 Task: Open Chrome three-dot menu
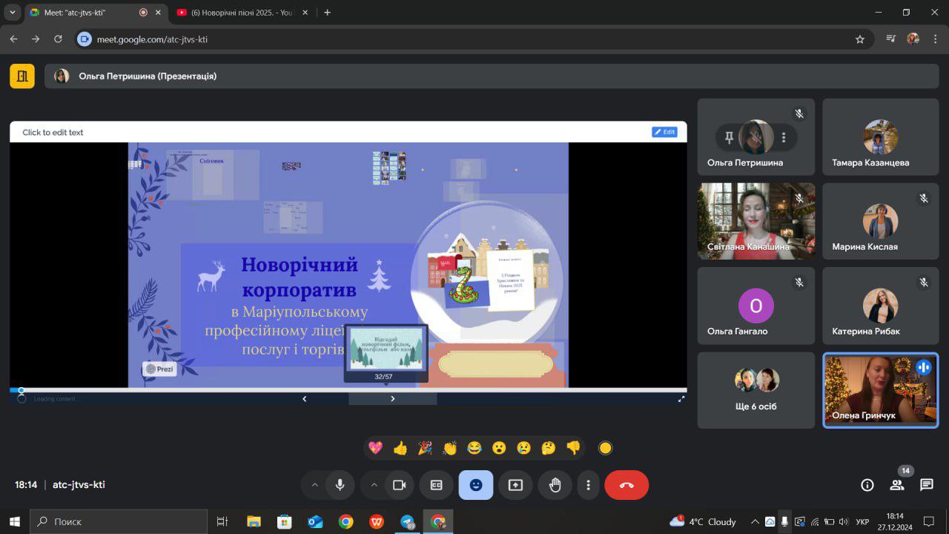click(934, 39)
